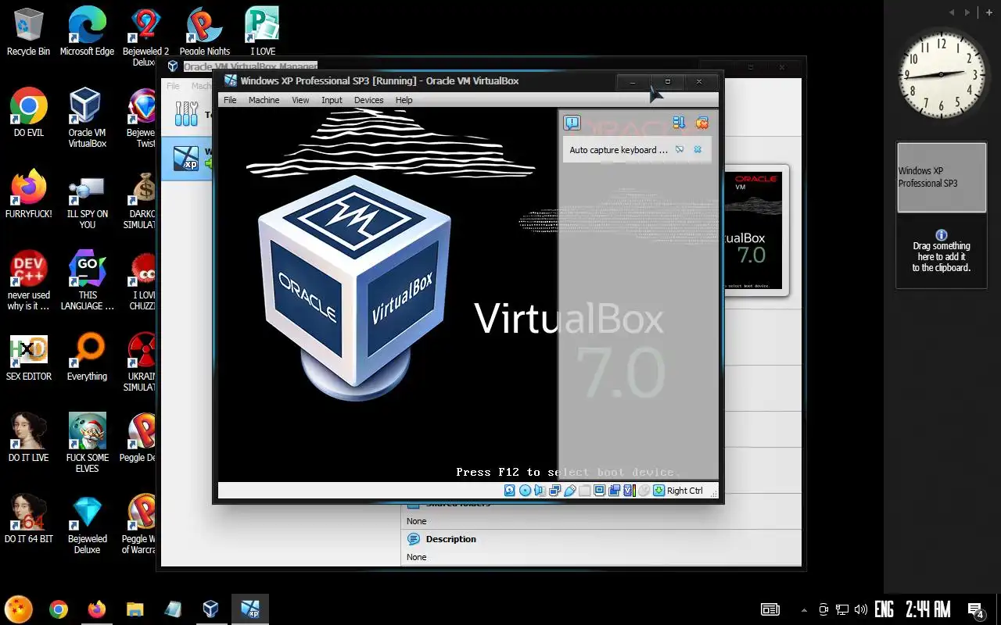This screenshot has width=1001, height=625.
Task: Click the mouse integration indicator in VM status bar
Action: click(644, 491)
